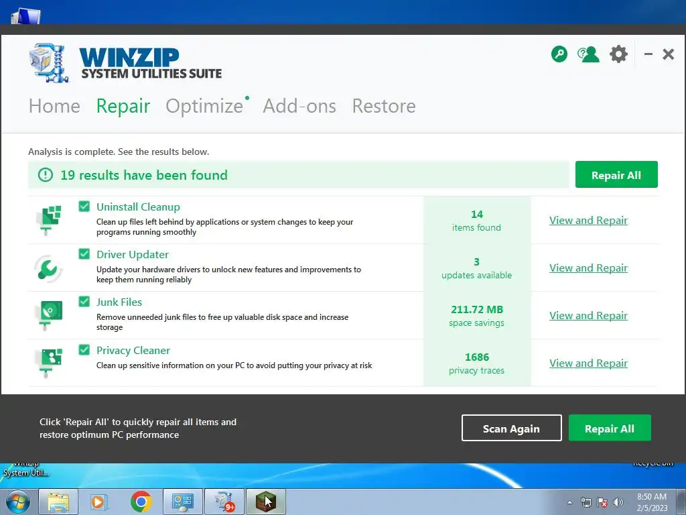Click the Driver Updater title
Image resolution: width=686 pixels, height=515 pixels.
pyautogui.click(x=133, y=254)
